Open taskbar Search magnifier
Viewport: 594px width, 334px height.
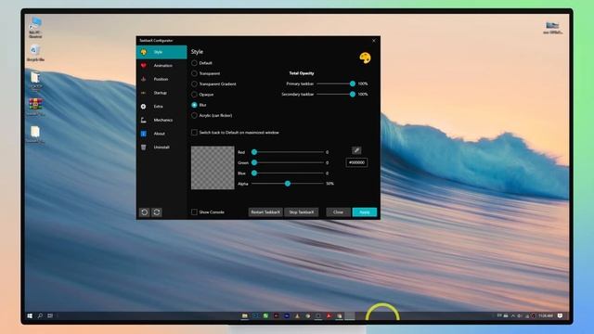click(x=40, y=315)
